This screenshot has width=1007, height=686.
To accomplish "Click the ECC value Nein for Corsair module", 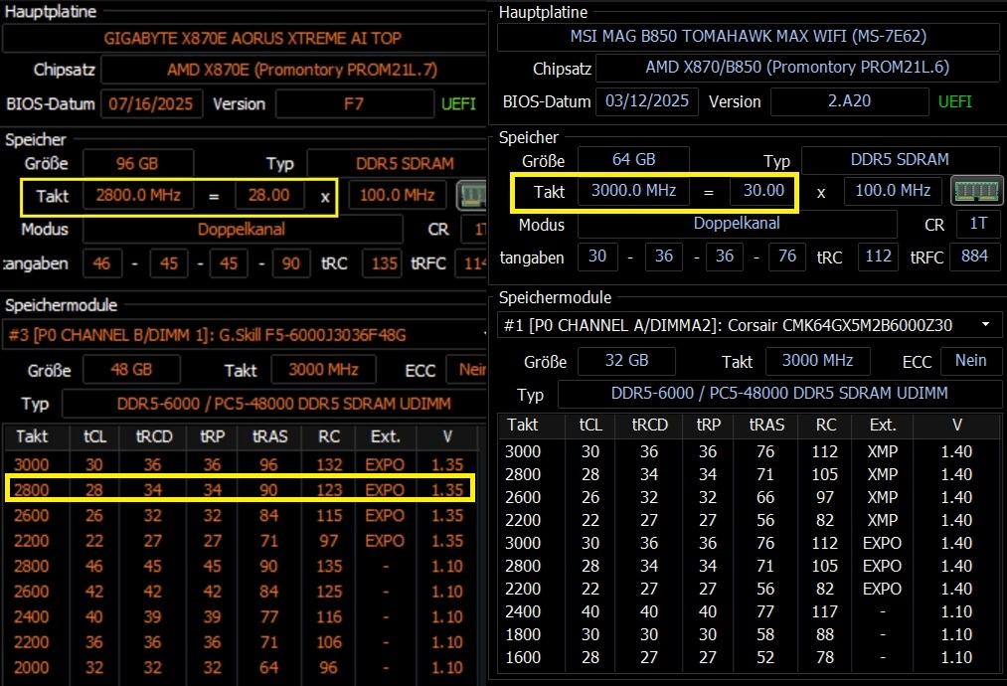I will tap(970, 361).
